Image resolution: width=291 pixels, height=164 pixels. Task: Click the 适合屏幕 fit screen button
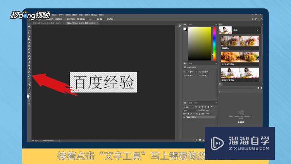(x=100, y=19)
